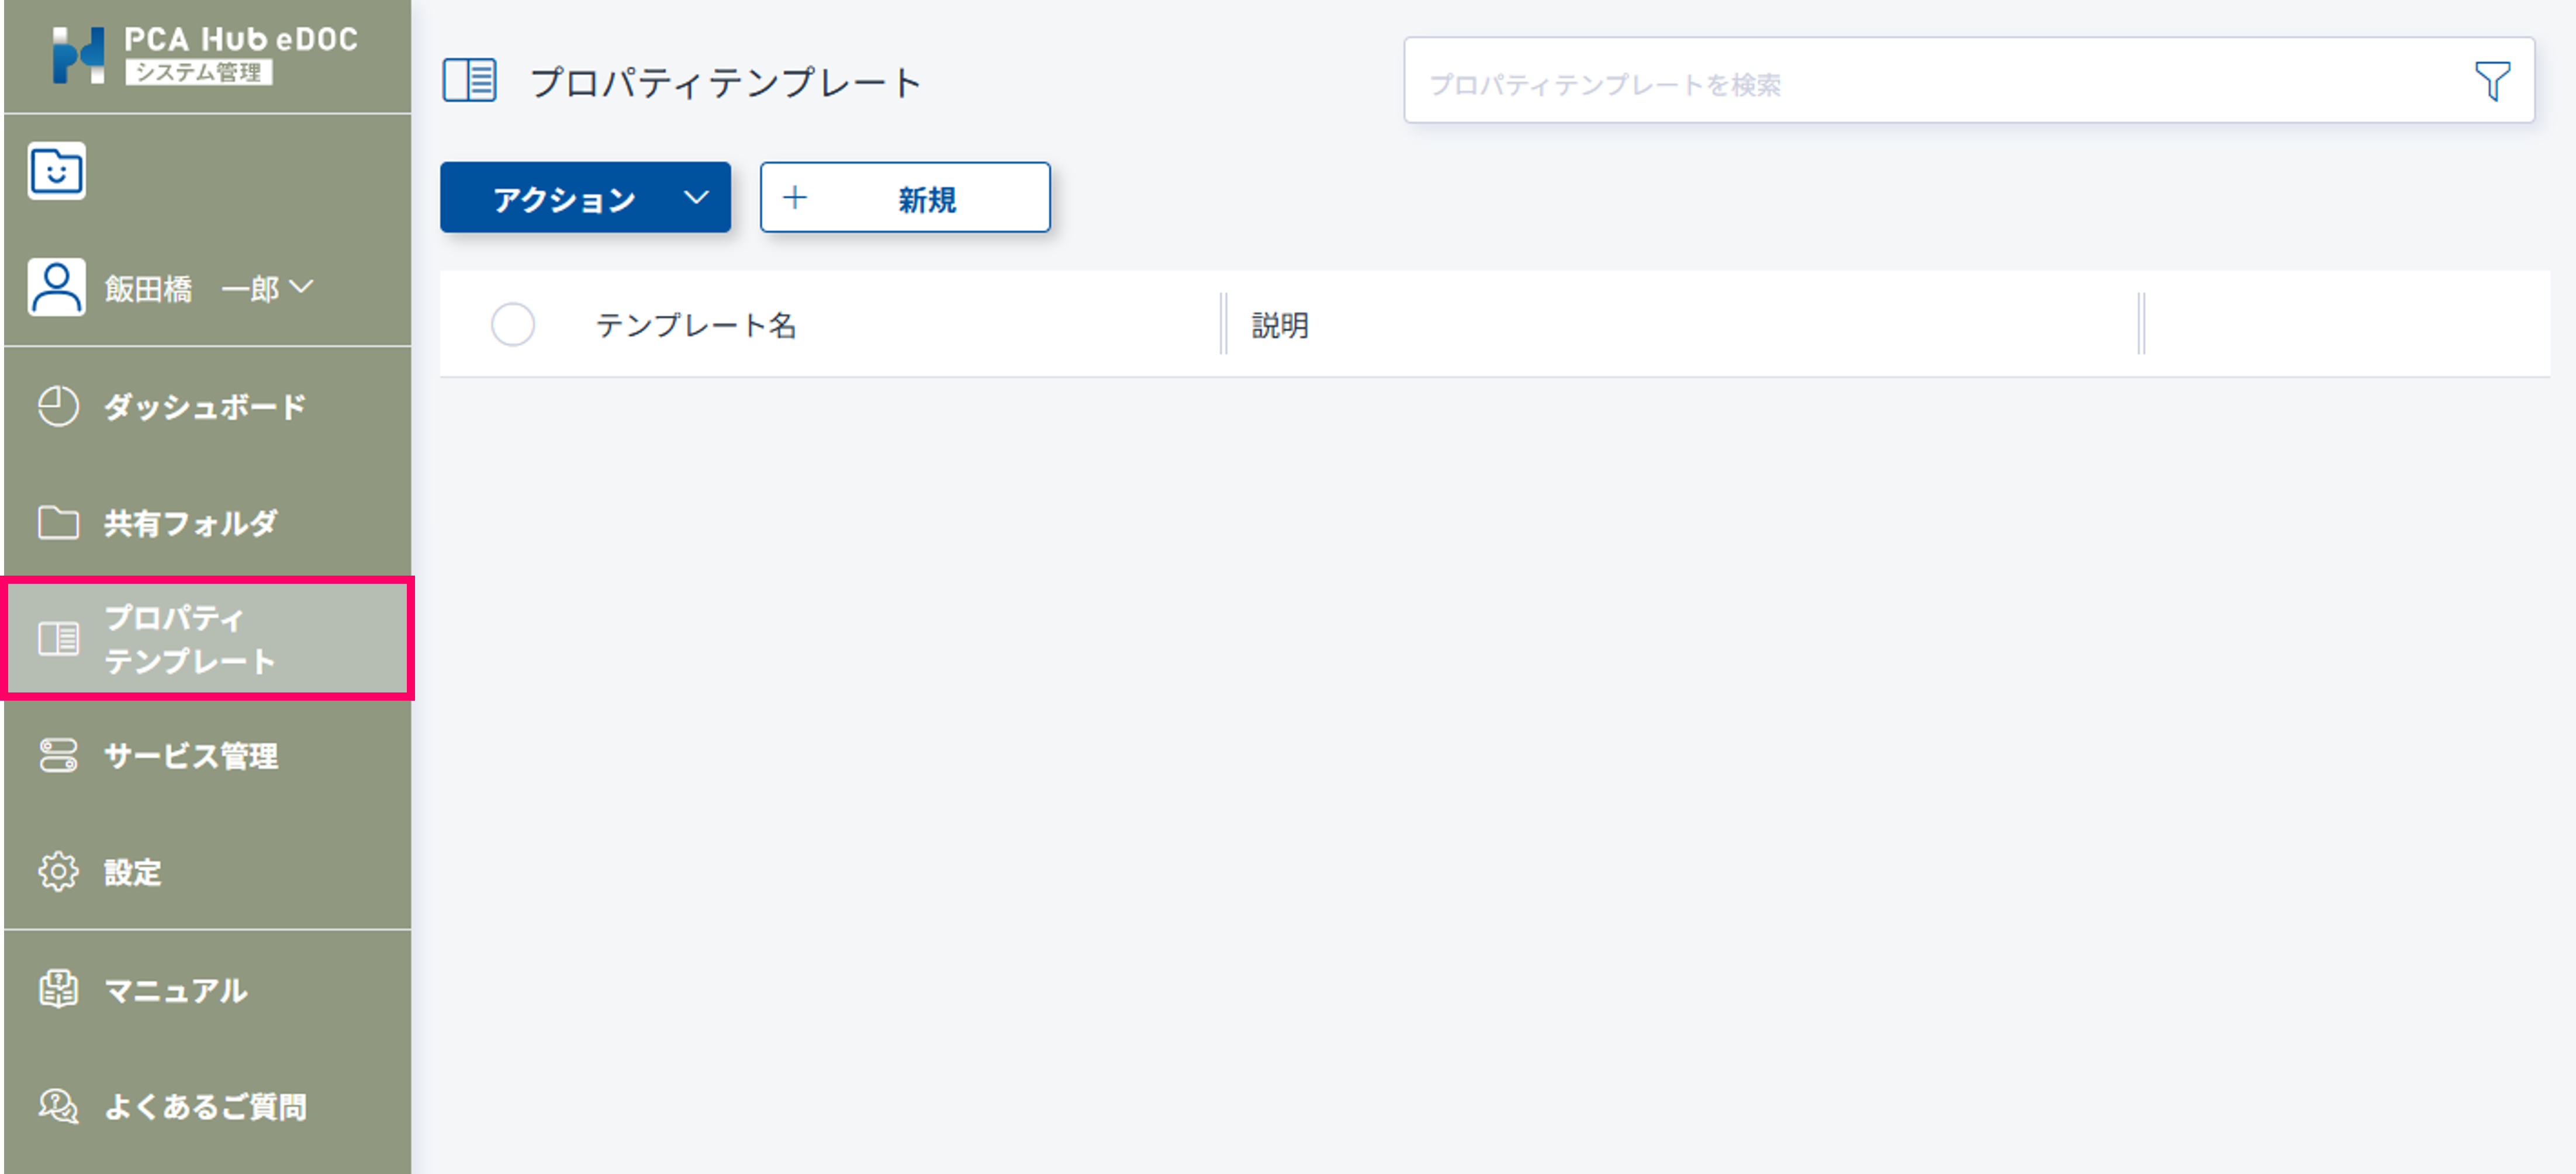
Task: Click the smiley folder icon in sidebar
Action: pos(57,171)
